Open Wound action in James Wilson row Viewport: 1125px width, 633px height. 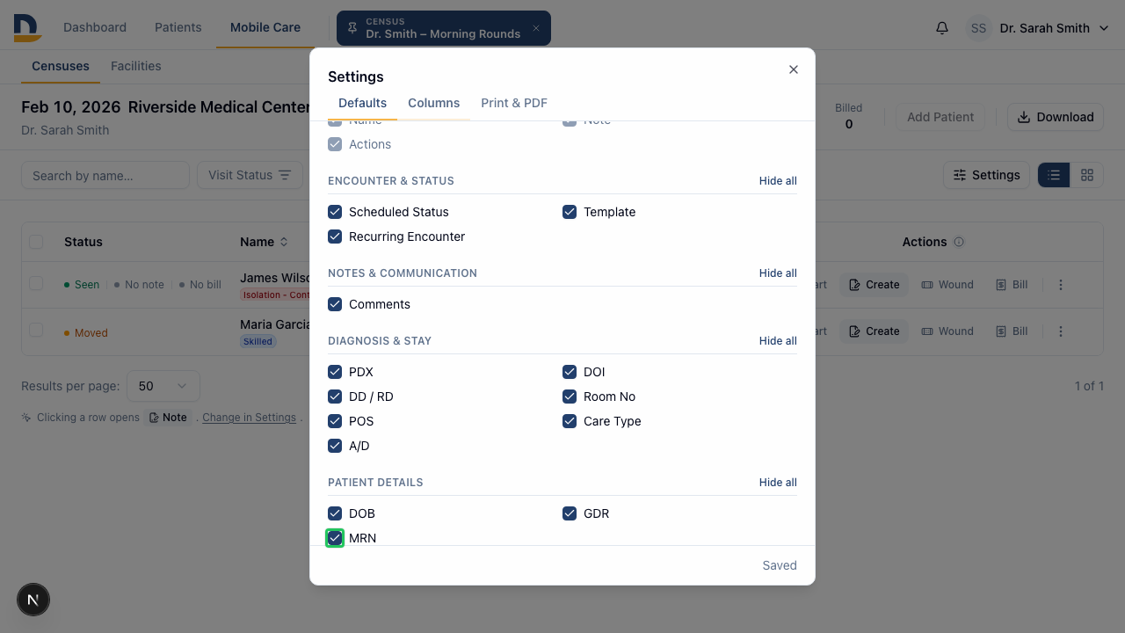[947, 285]
